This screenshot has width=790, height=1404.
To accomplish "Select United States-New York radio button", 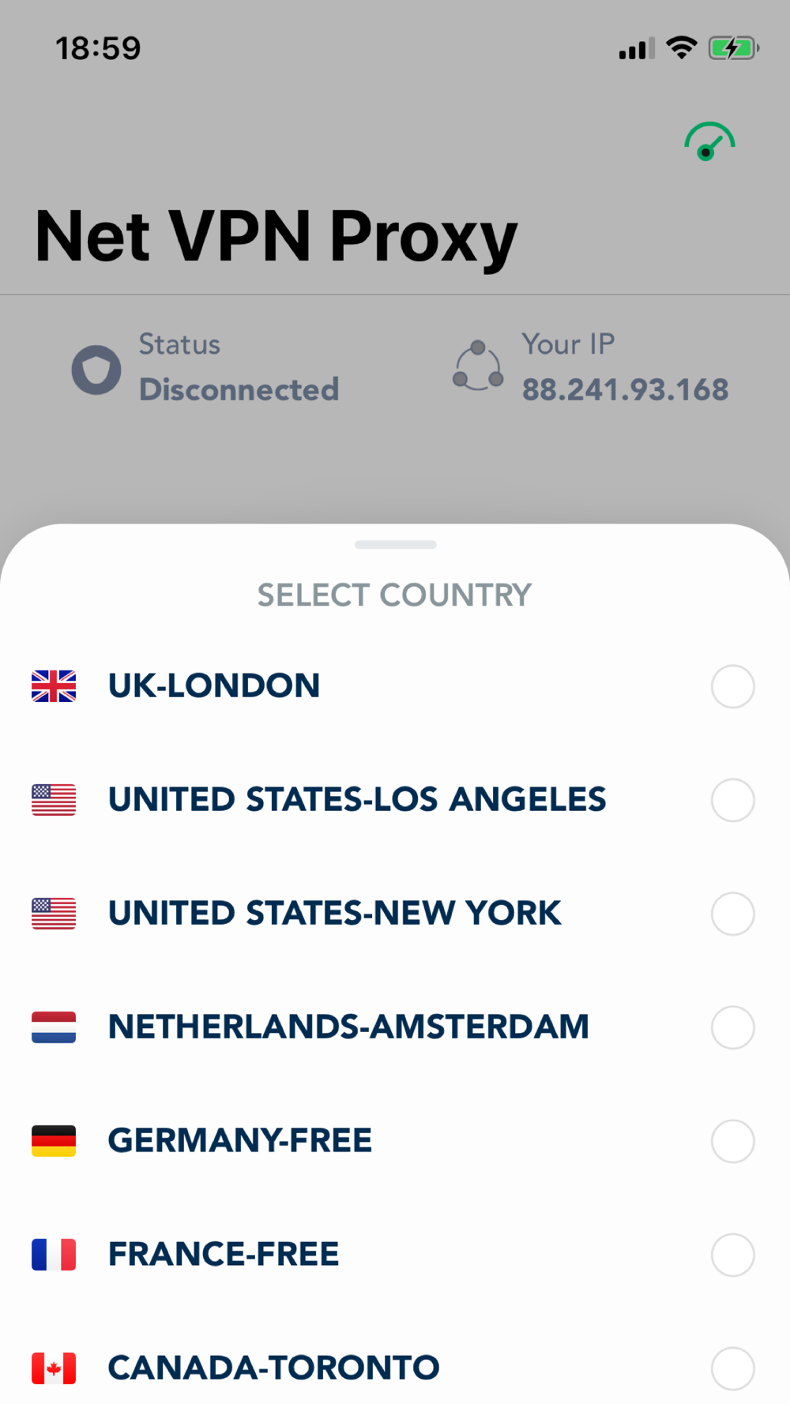I will 732,914.
